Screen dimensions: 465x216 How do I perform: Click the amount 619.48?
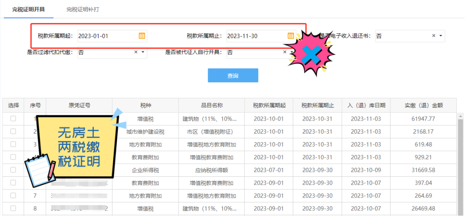[x=423, y=144]
